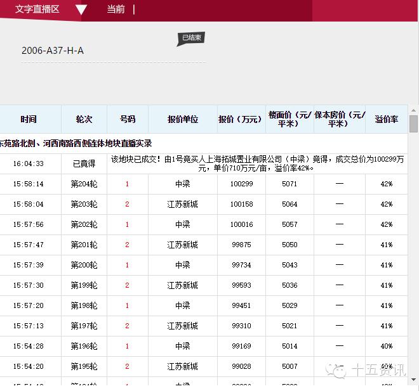419x391 pixels.
Task: Click the 第203轮 round cell
Action: 84,204
